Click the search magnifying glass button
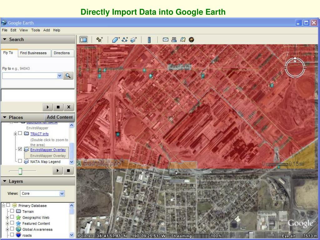The width and height of the screenshot is (320, 240). [68, 76]
